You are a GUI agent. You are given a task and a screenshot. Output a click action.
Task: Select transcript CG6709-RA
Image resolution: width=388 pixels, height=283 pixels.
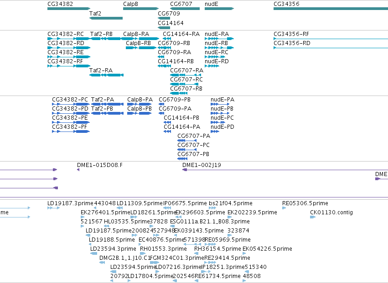point(175,52)
